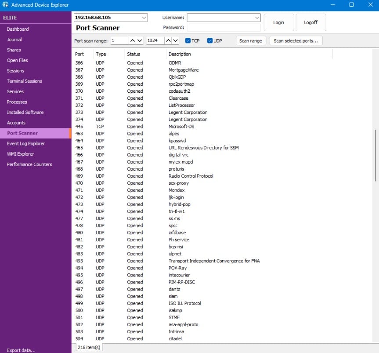
Task: Open the IP address 192.168.68.105 dropdown
Action: click(144, 18)
